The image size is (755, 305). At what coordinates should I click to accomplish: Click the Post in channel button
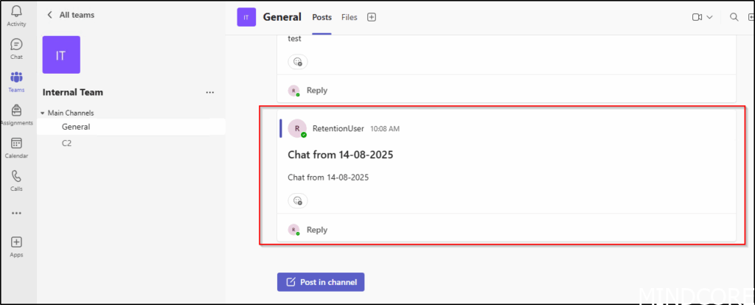(321, 282)
